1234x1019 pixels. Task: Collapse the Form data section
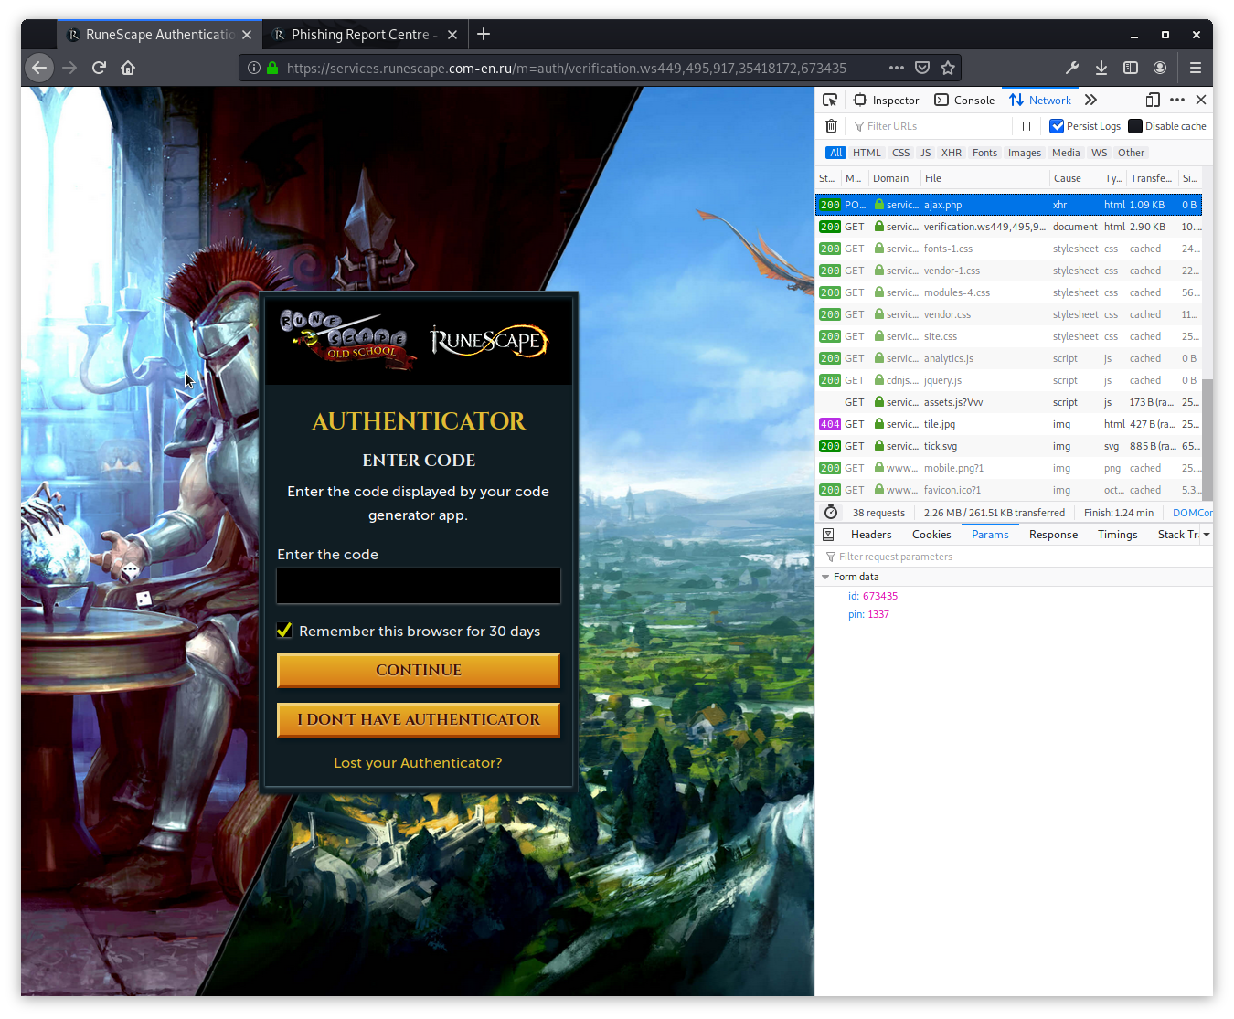tap(825, 577)
